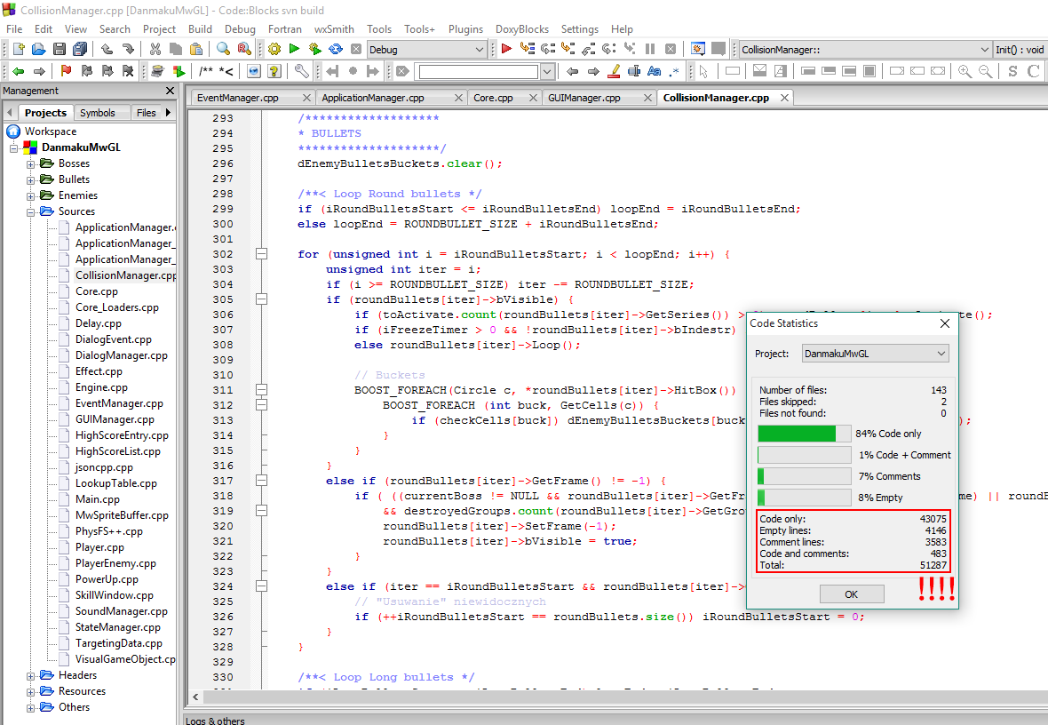
Task: Click the Find magnifier icon
Action: coord(223,49)
